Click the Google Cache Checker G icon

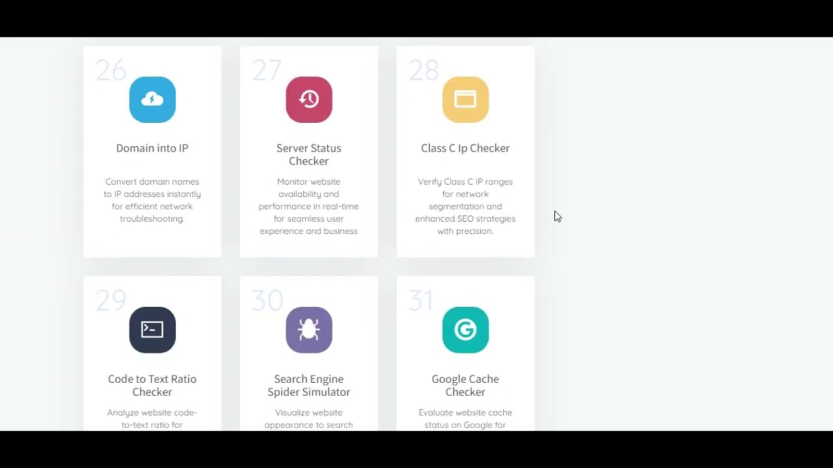click(x=465, y=330)
